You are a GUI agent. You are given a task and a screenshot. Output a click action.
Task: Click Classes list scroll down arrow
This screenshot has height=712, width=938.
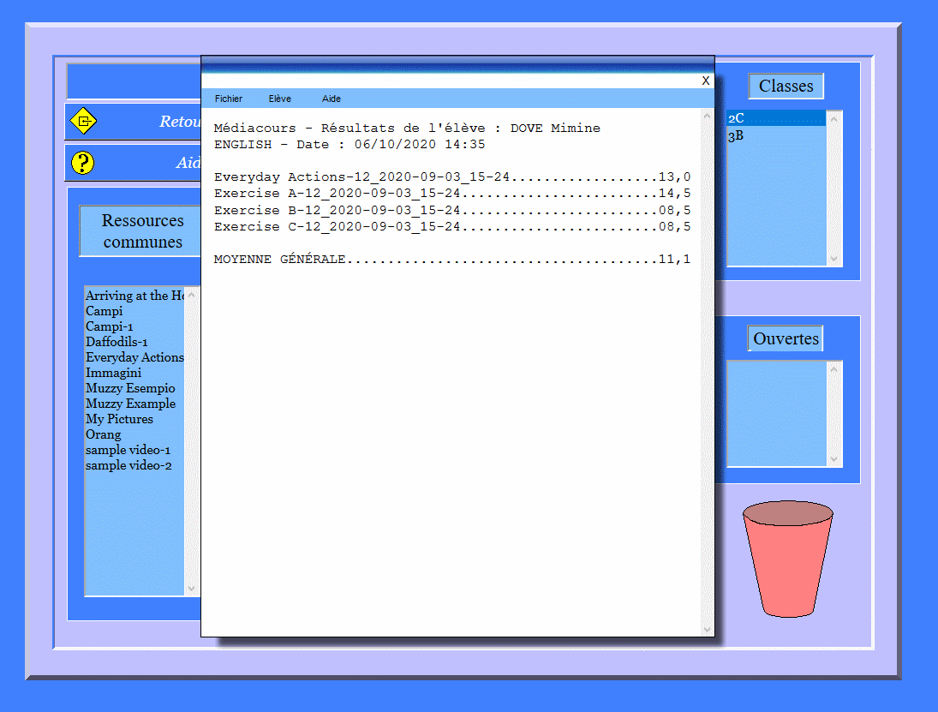833,259
